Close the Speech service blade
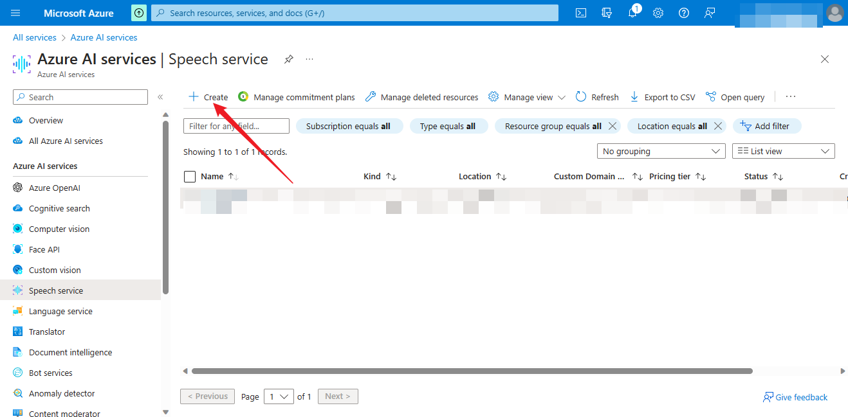 coord(825,59)
